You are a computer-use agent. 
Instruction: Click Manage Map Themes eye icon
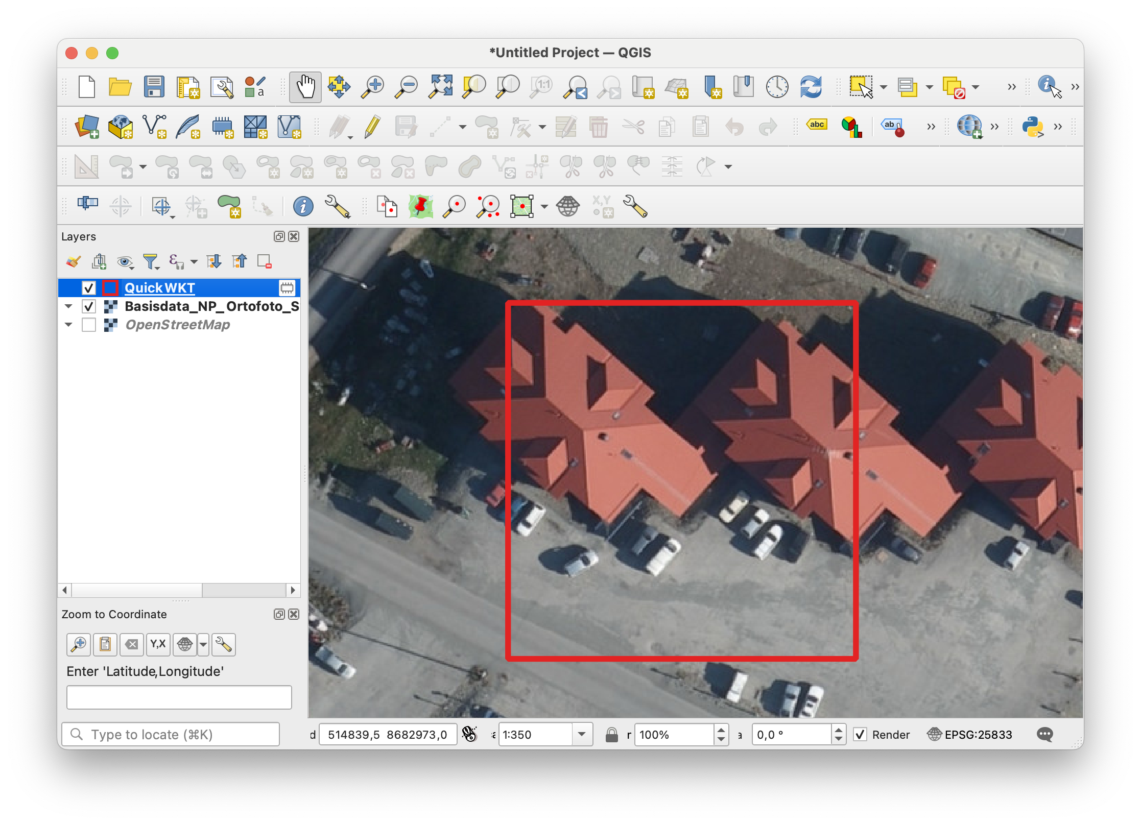[125, 262]
